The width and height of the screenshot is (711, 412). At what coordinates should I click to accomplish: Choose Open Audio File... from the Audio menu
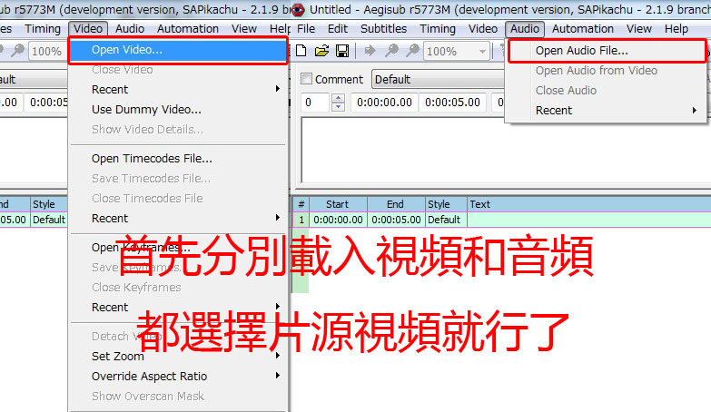tap(607, 51)
